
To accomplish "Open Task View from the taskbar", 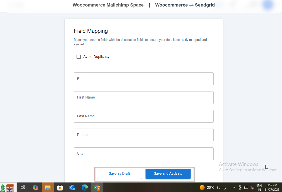I will click(23, 187).
